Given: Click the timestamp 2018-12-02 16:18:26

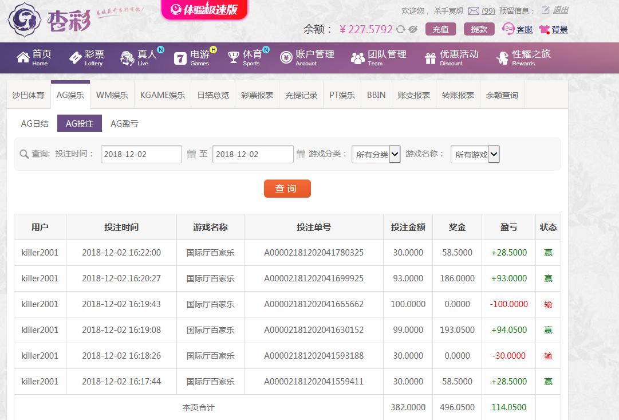Looking at the screenshot, I should click(x=121, y=356).
